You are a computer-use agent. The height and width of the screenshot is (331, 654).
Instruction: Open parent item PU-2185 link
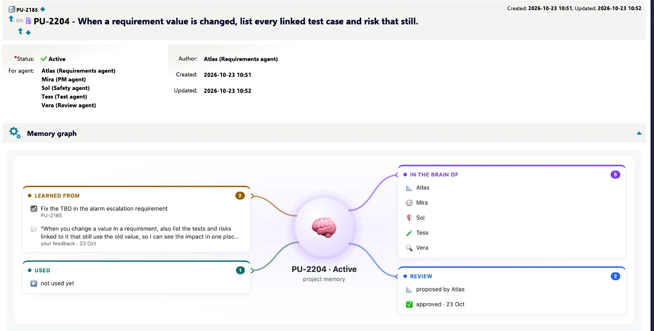point(27,10)
